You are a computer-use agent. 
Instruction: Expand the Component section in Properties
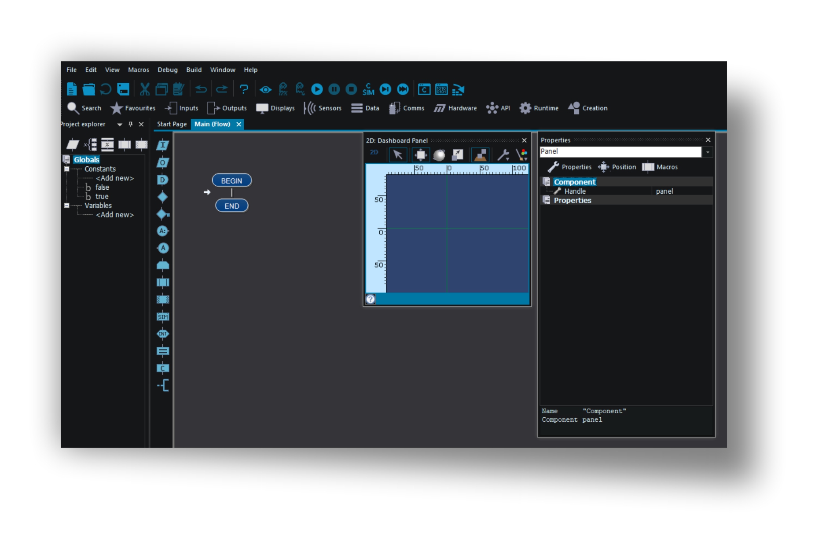click(547, 182)
